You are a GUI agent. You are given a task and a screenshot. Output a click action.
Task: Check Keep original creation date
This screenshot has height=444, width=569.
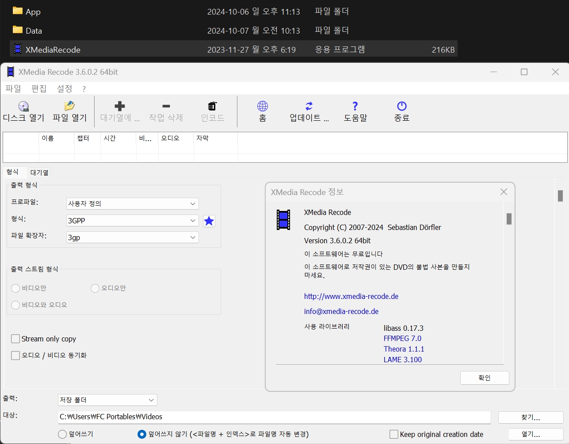click(x=394, y=434)
